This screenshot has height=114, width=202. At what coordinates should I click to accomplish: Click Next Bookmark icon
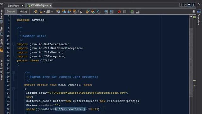(93, 12)
